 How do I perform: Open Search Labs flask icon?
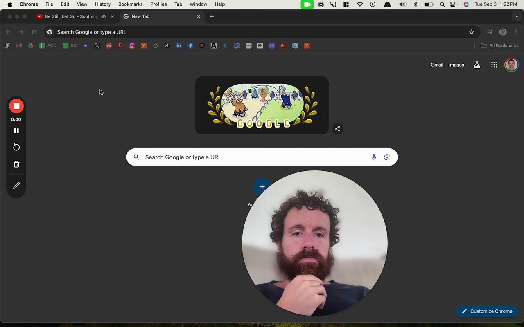[477, 65]
